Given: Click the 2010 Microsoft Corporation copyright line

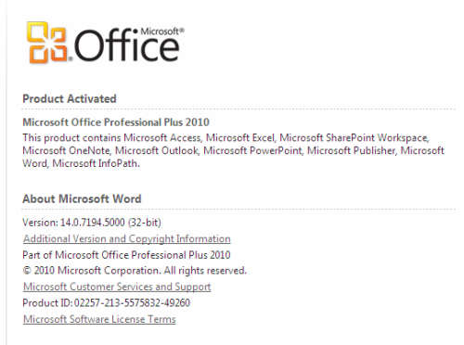Looking at the screenshot, I should pyautogui.click(x=135, y=271).
